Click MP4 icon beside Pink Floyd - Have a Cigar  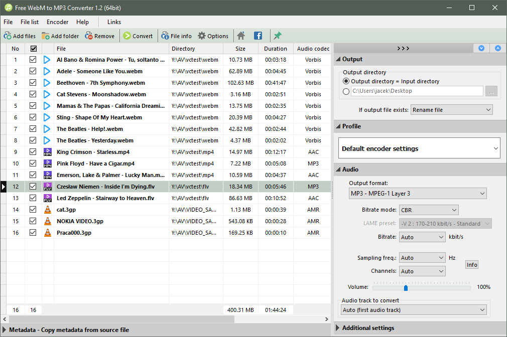tap(48, 163)
